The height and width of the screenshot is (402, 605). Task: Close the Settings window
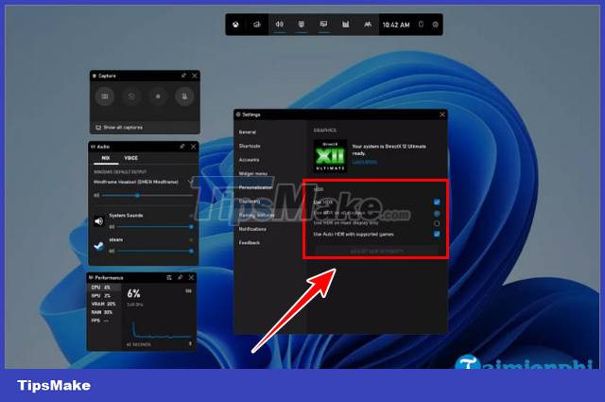tap(442, 114)
